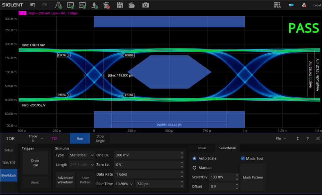322x195 pixels.
Task: Open the stimulus Type dropdown
Action: point(82,155)
